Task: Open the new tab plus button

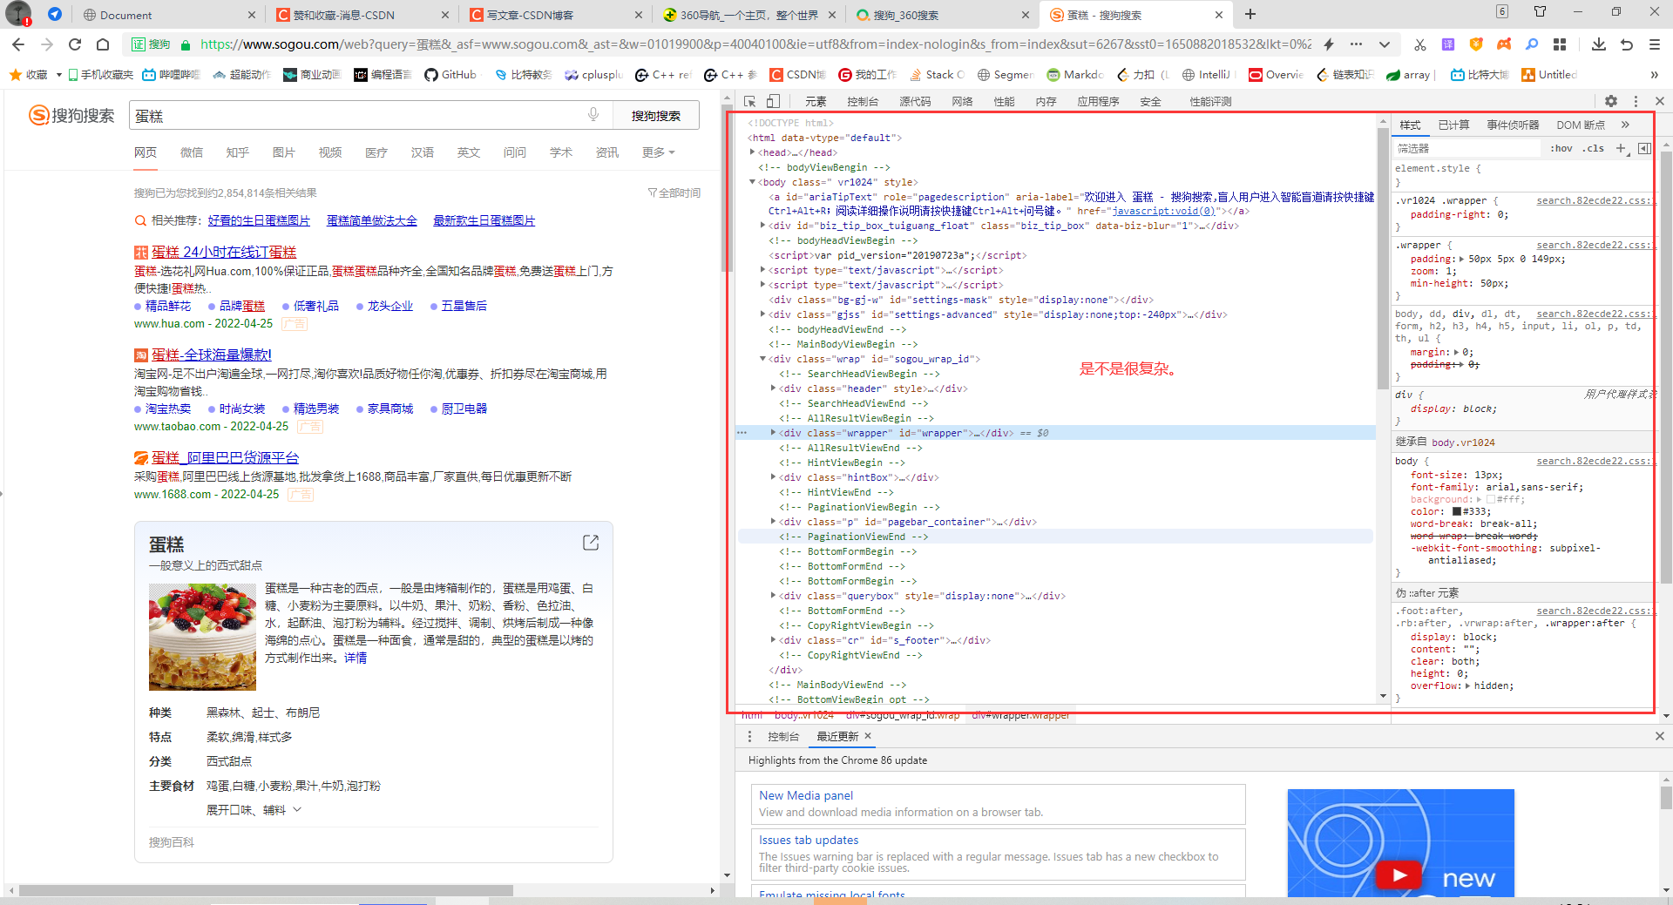Action: 1250,14
